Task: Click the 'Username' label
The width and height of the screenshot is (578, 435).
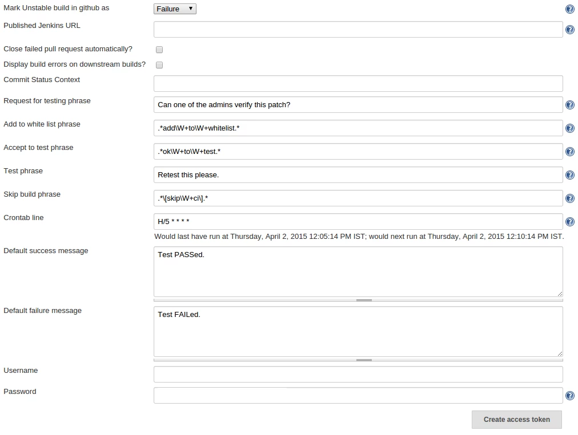Action: [x=21, y=371]
